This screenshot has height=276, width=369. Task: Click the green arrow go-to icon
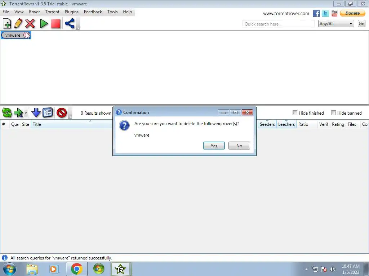18,113
